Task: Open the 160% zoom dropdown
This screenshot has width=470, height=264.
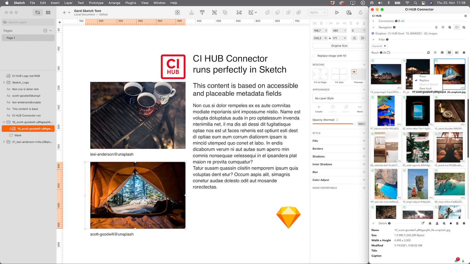Action: tap(318, 13)
